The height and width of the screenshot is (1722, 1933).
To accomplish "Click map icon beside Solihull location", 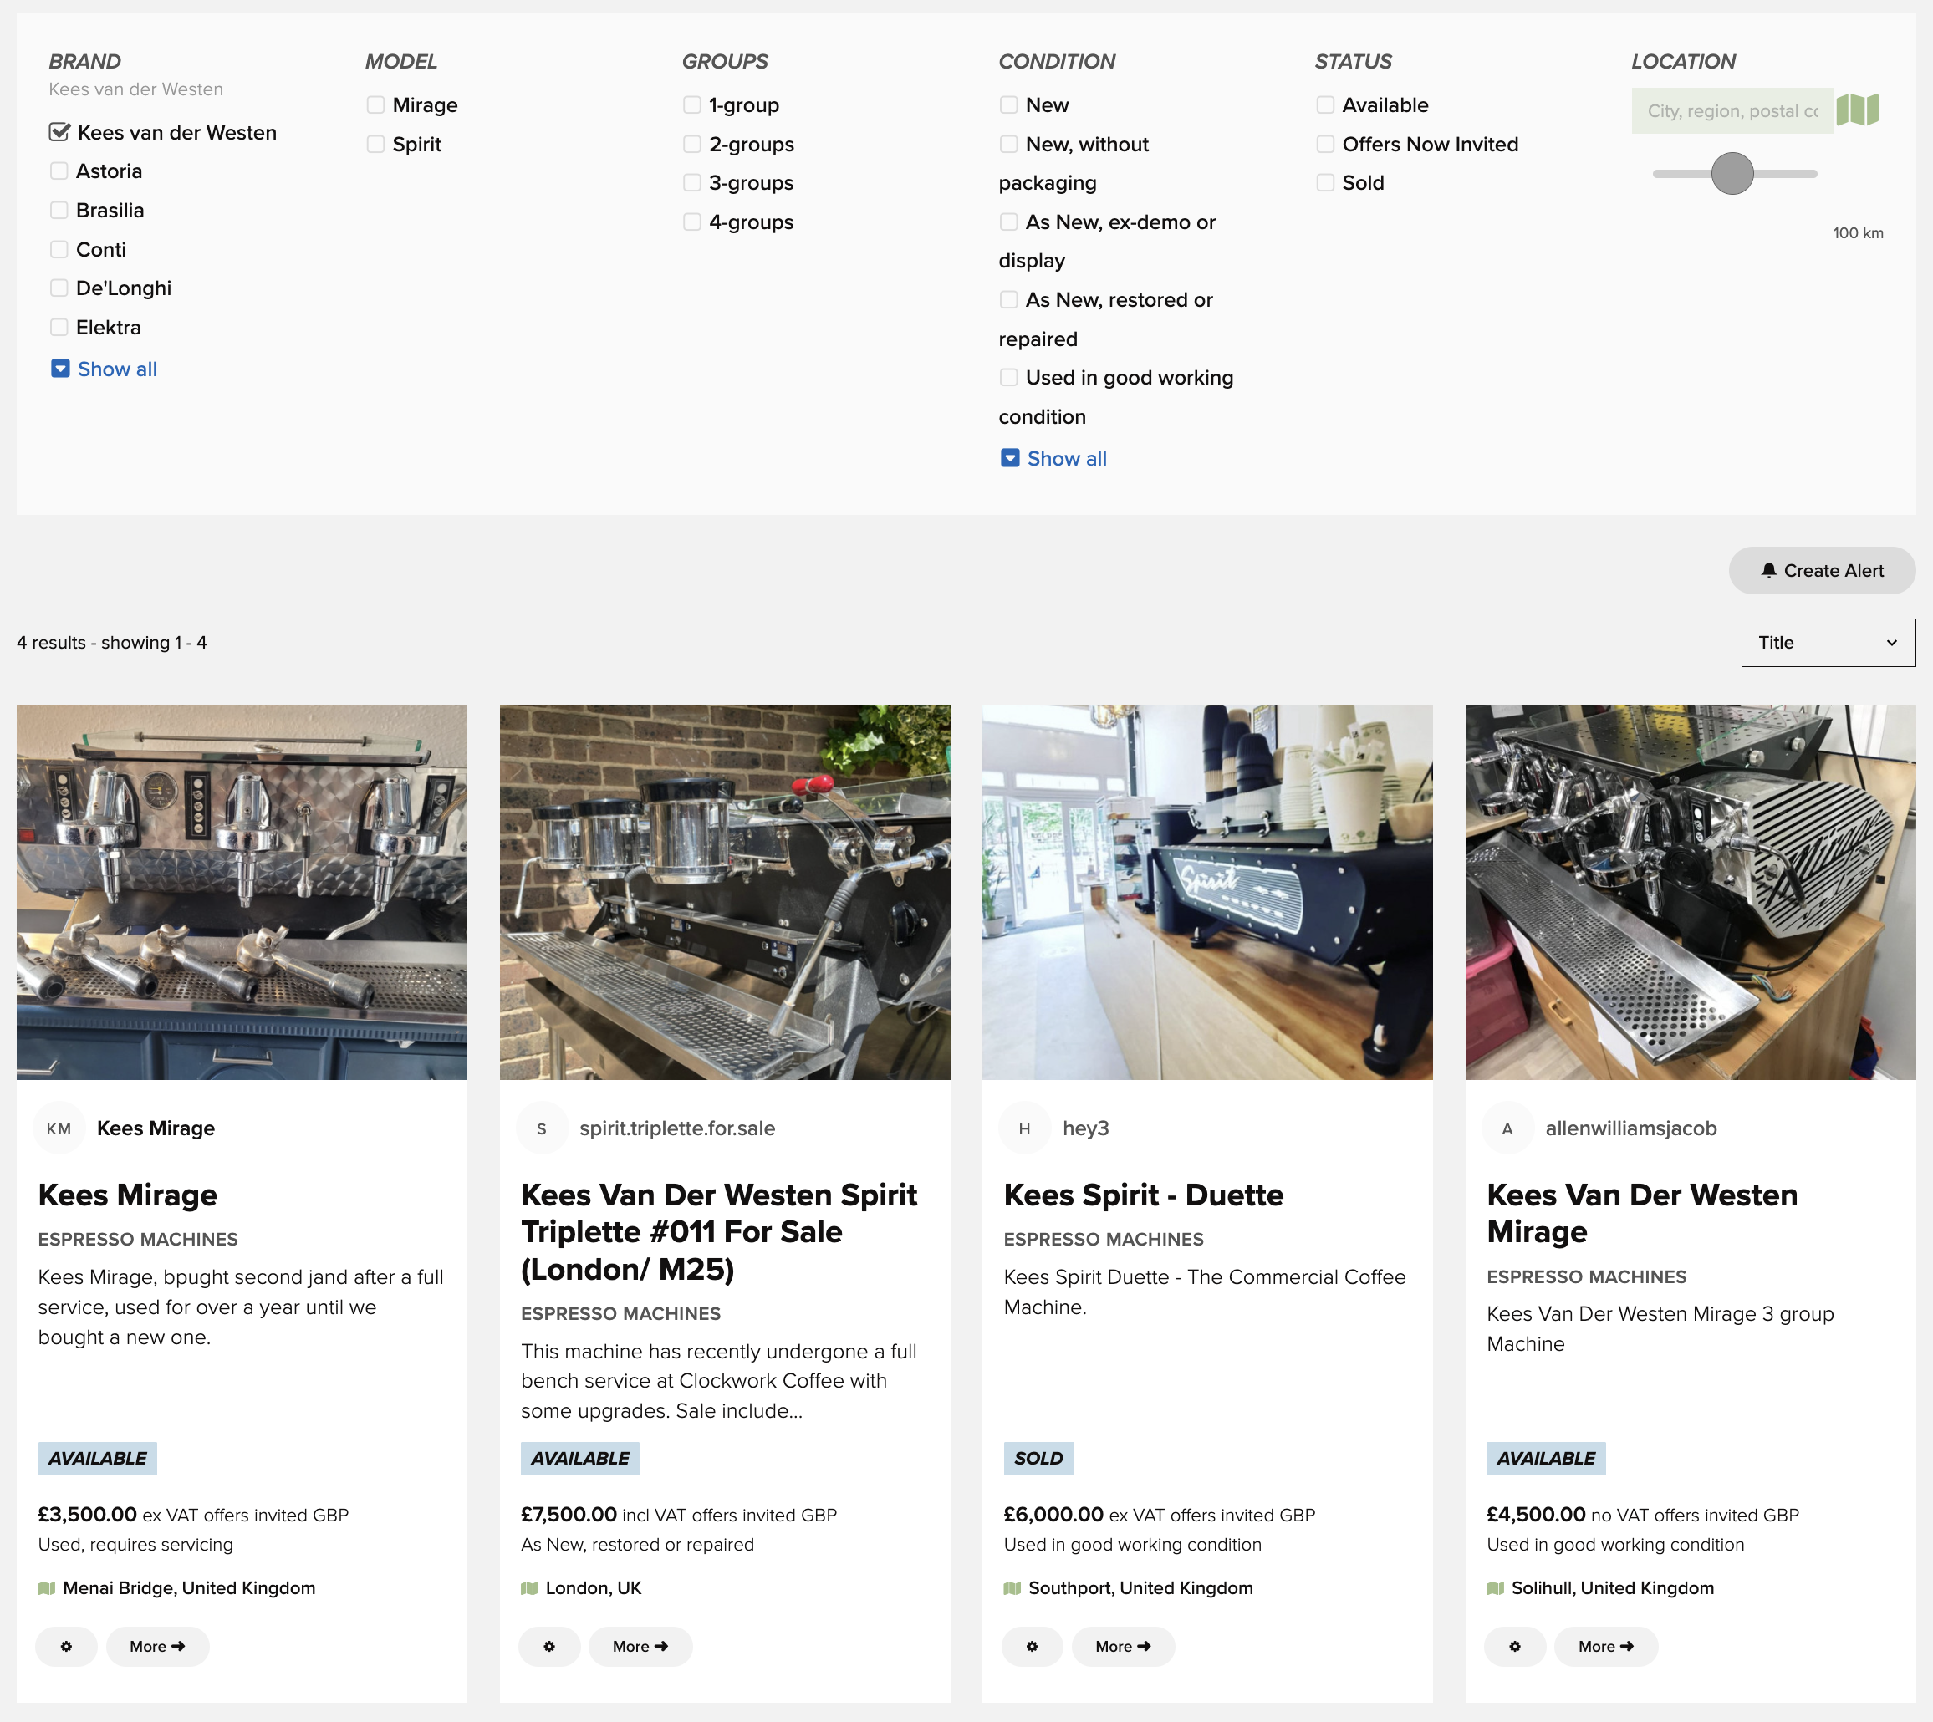I will (x=1496, y=1587).
